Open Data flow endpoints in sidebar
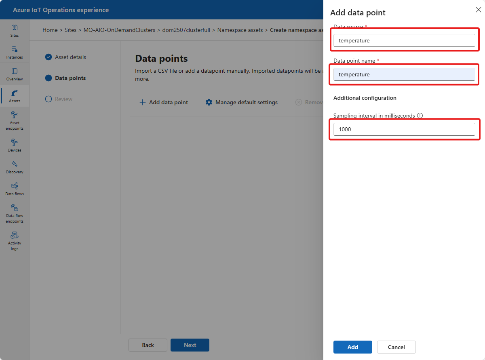Viewport: 485px width, 360px height. (x=15, y=213)
